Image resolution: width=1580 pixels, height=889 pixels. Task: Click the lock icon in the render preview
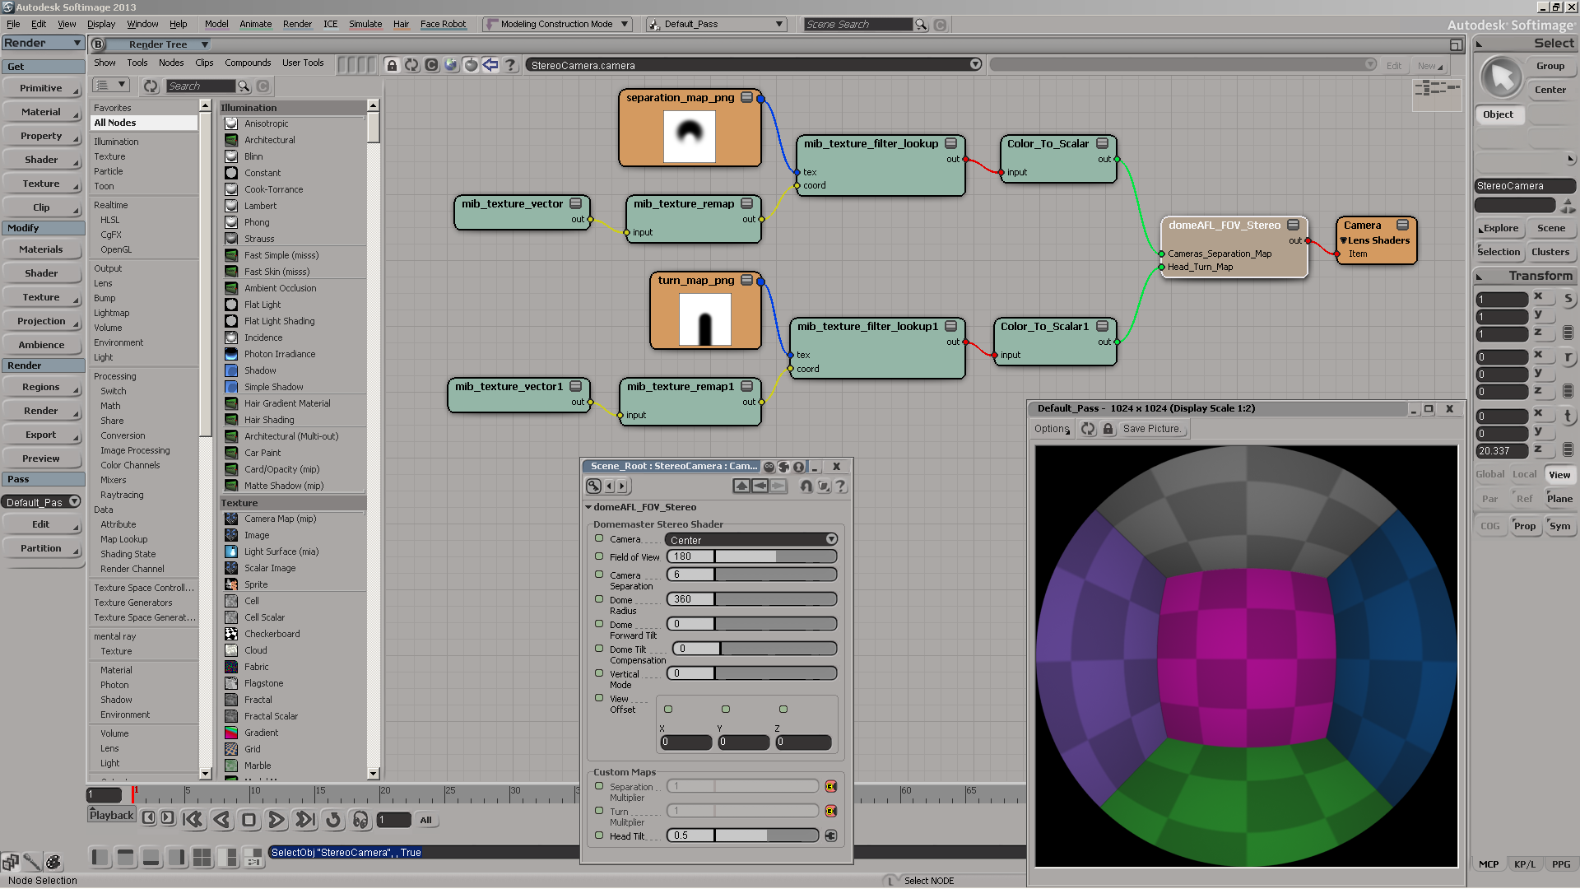click(x=1108, y=429)
